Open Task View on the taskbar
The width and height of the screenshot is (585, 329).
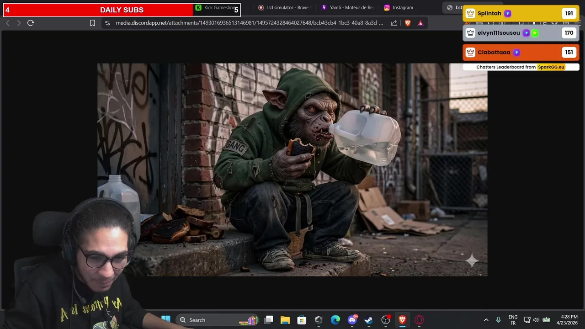tap(269, 320)
